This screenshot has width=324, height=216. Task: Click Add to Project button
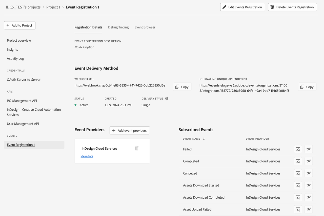pyautogui.click(x=20, y=25)
